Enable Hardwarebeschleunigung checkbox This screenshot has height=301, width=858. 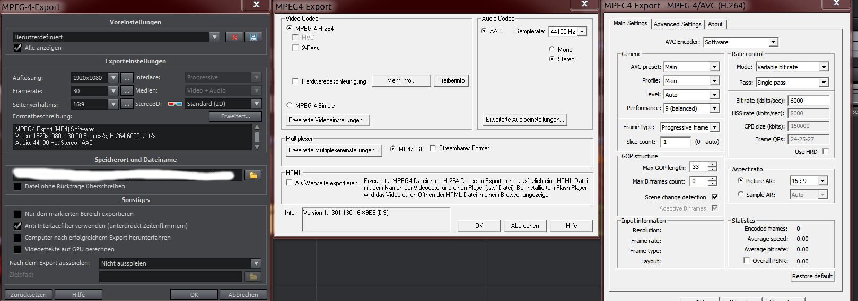tap(295, 81)
